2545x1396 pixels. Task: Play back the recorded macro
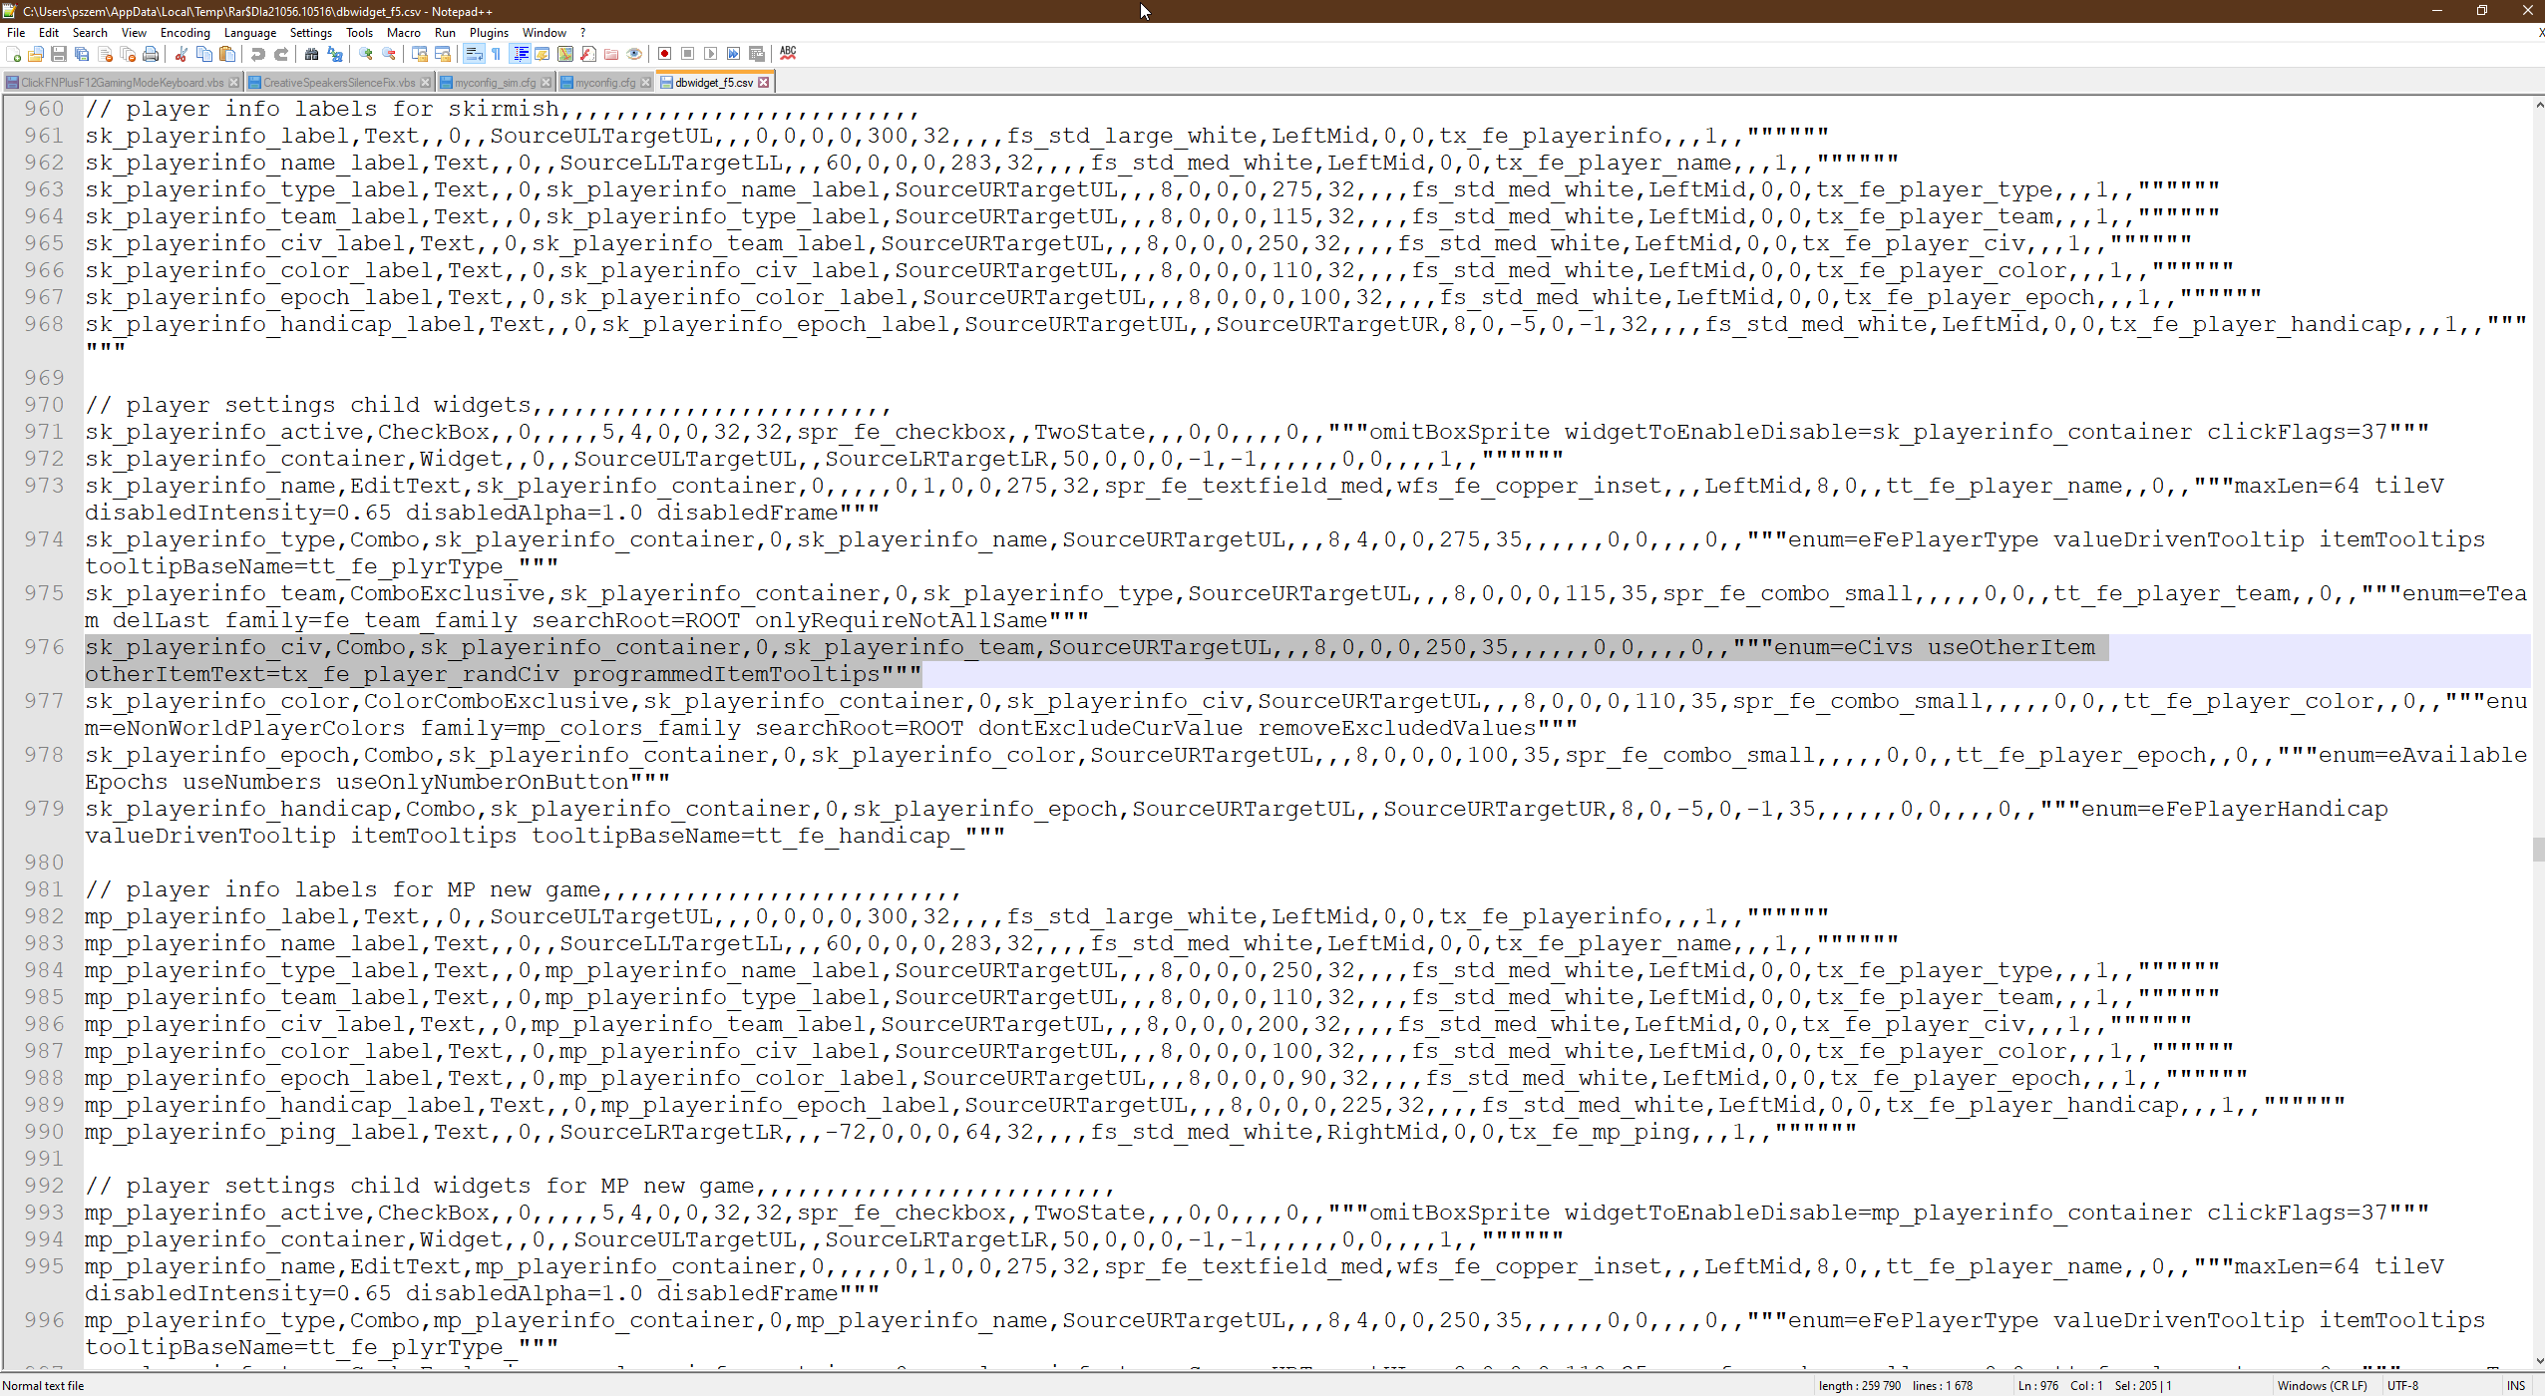point(711,54)
